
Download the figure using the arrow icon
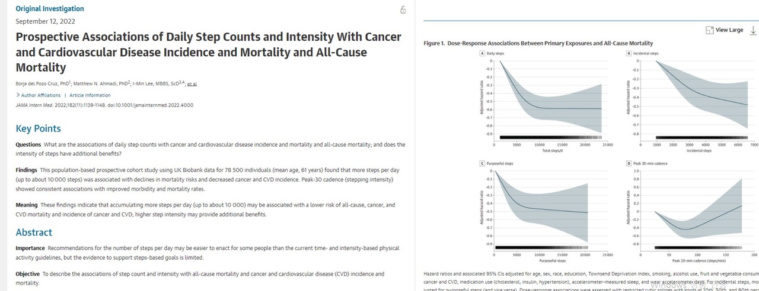pos(753,30)
